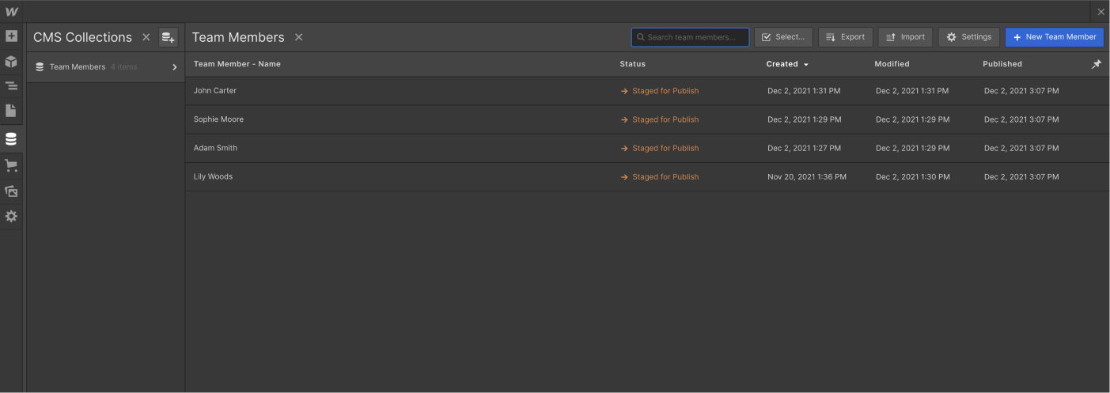This screenshot has width=1110, height=393.
Task: Open the Ecommerce cart icon
Action: click(11, 166)
